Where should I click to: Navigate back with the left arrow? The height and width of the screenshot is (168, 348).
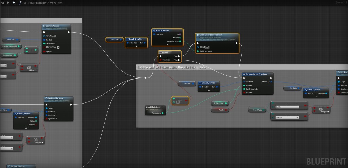[x=8, y=3]
